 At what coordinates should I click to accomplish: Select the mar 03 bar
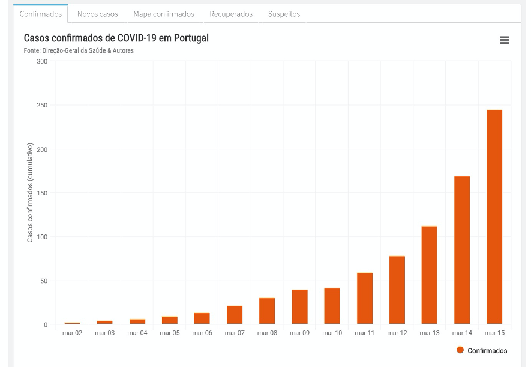click(x=104, y=323)
